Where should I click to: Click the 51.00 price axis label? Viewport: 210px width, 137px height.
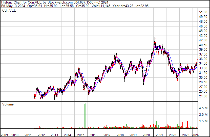(x=203, y=12)
